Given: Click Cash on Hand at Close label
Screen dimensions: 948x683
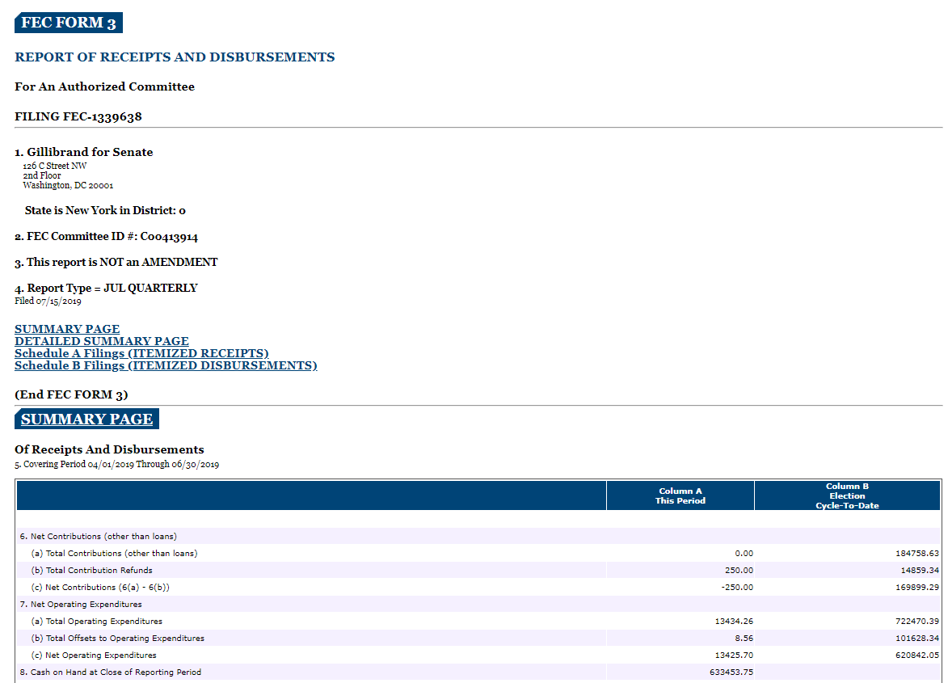Looking at the screenshot, I should coord(110,672).
